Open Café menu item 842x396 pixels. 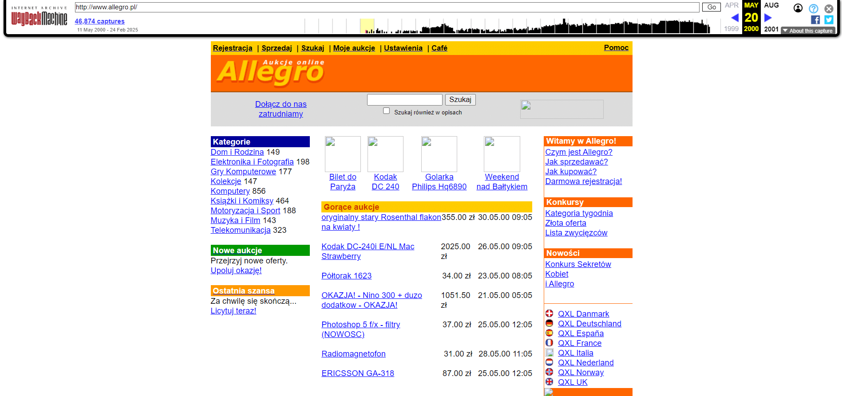[439, 48]
